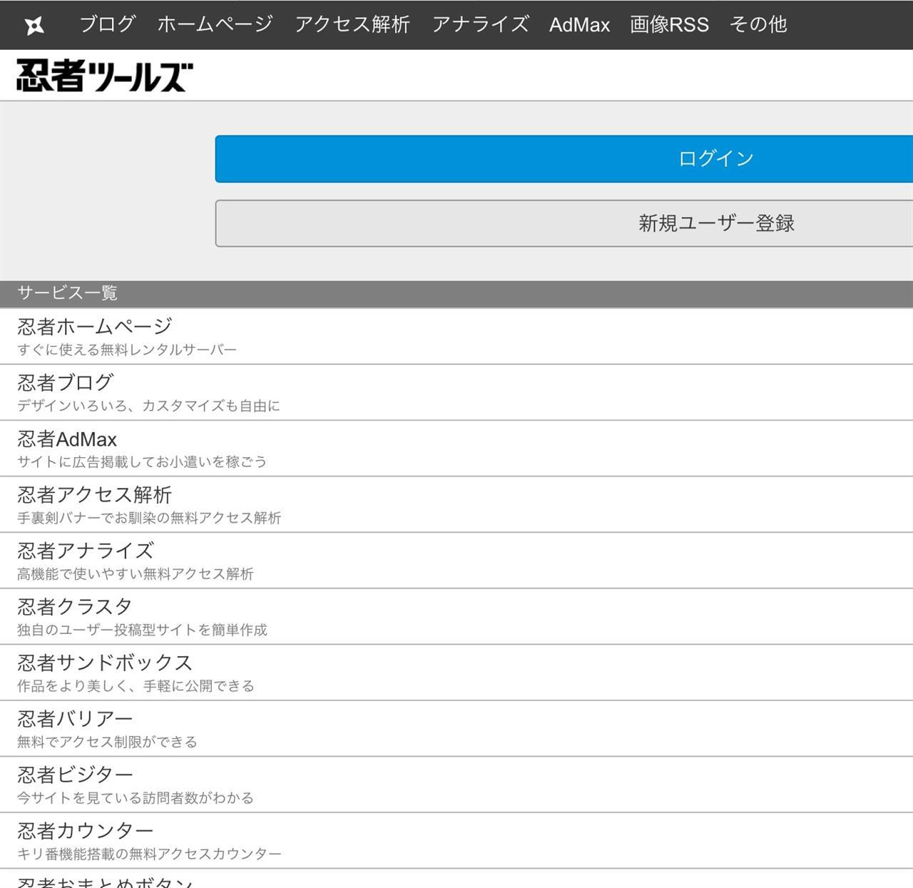This screenshot has width=913, height=888.
Task: Select アナライズ in the top navigation
Action: 480,24
